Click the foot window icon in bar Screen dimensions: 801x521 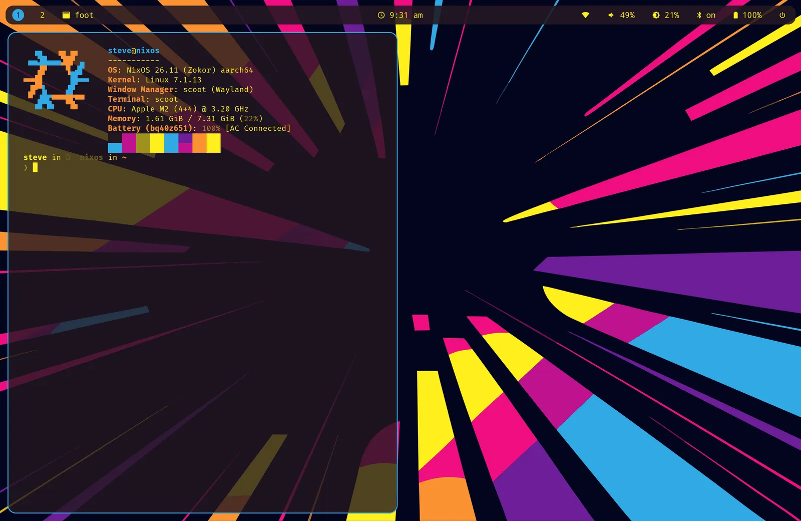coord(66,15)
